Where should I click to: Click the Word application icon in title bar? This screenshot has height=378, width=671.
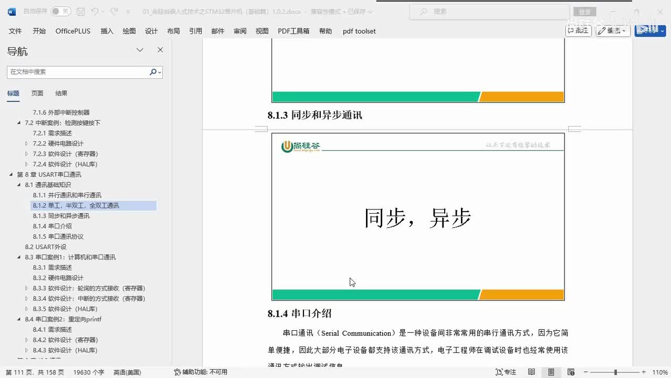coord(12,11)
